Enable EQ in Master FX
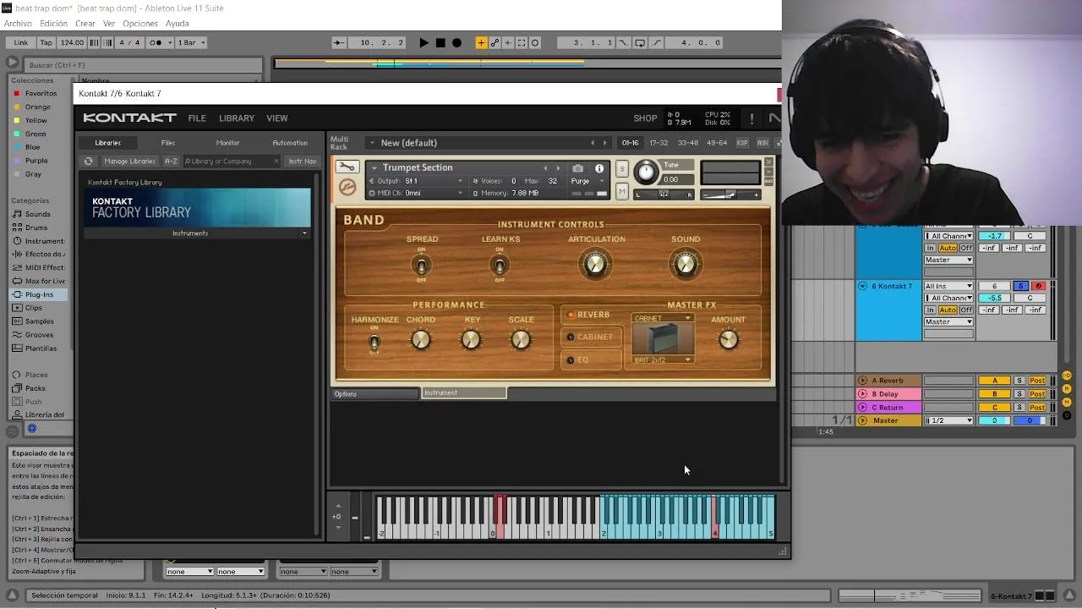1082x609 pixels. click(x=592, y=359)
